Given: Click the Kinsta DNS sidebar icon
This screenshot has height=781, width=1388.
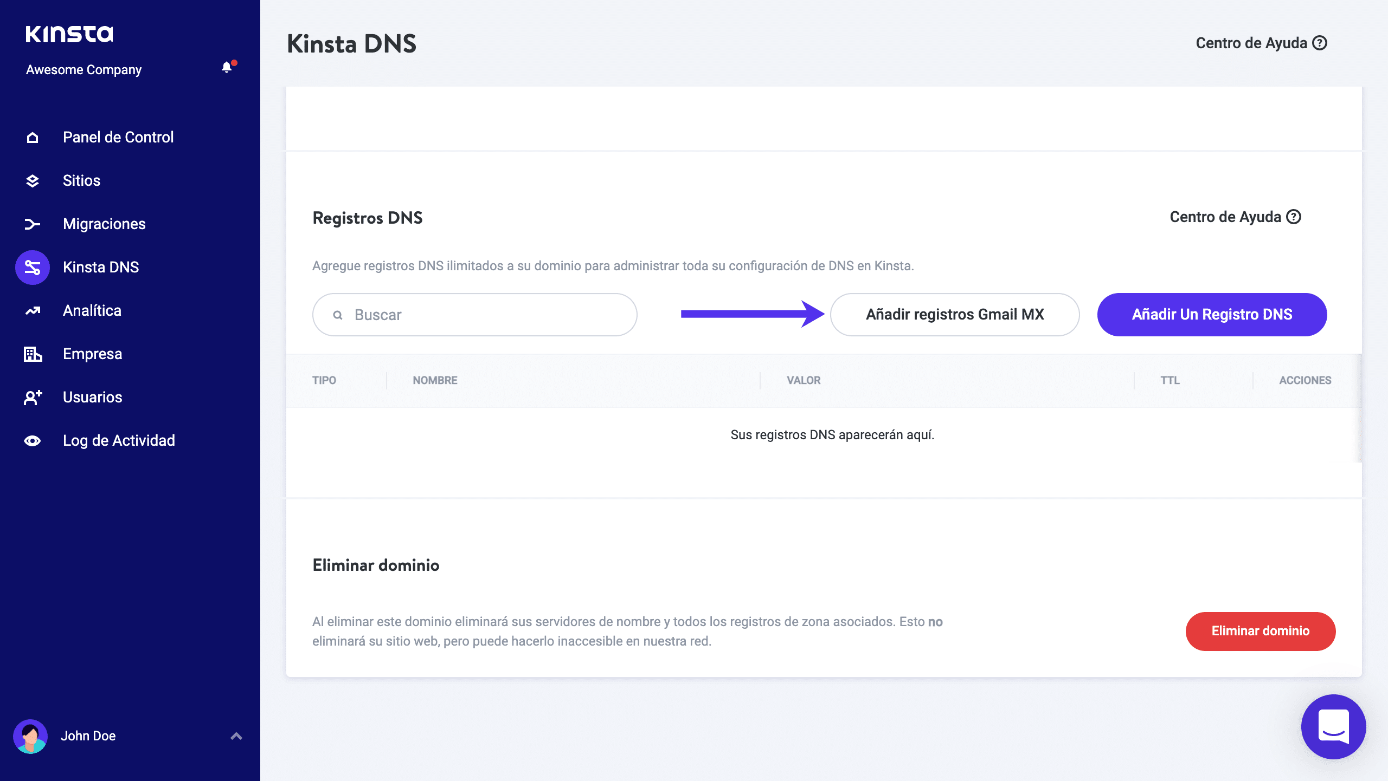Looking at the screenshot, I should [x=33, y=268].
